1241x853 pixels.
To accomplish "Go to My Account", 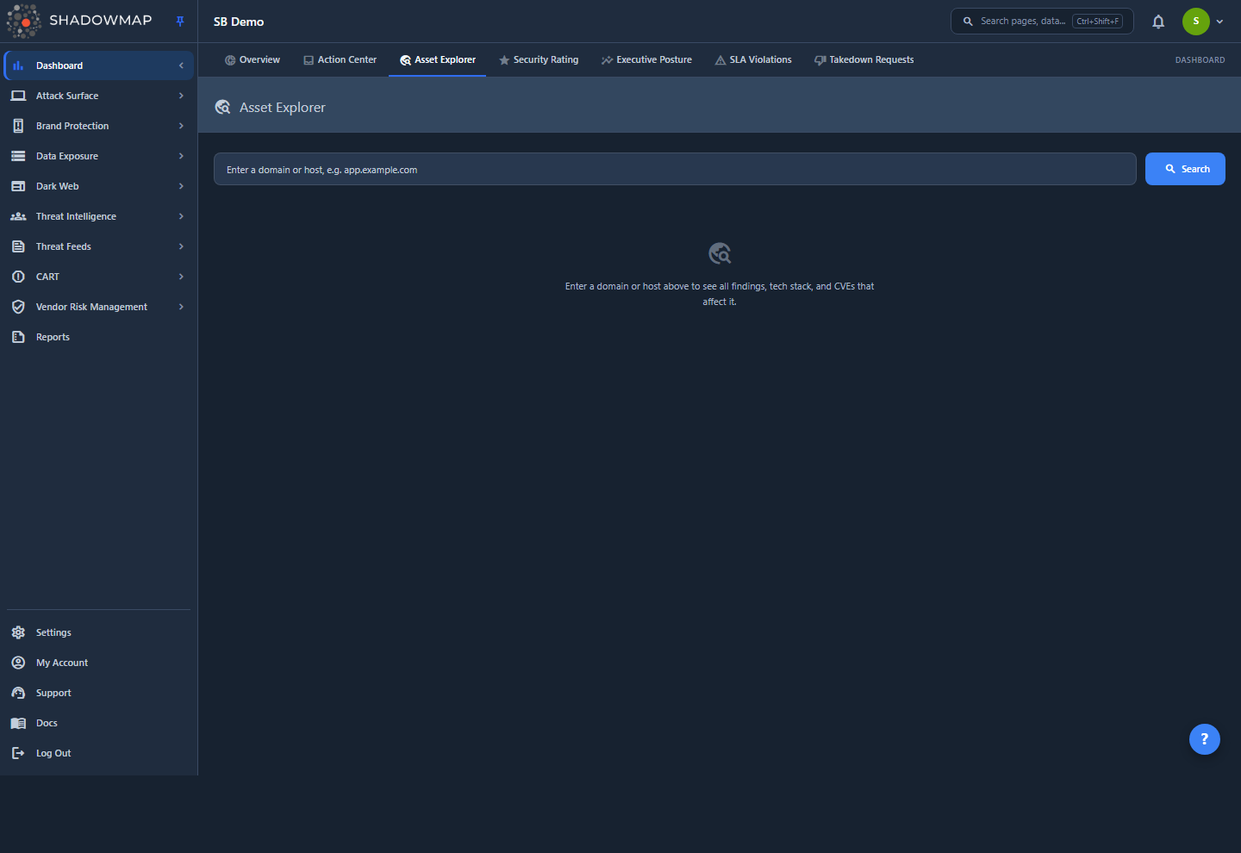I will [98, 663].
